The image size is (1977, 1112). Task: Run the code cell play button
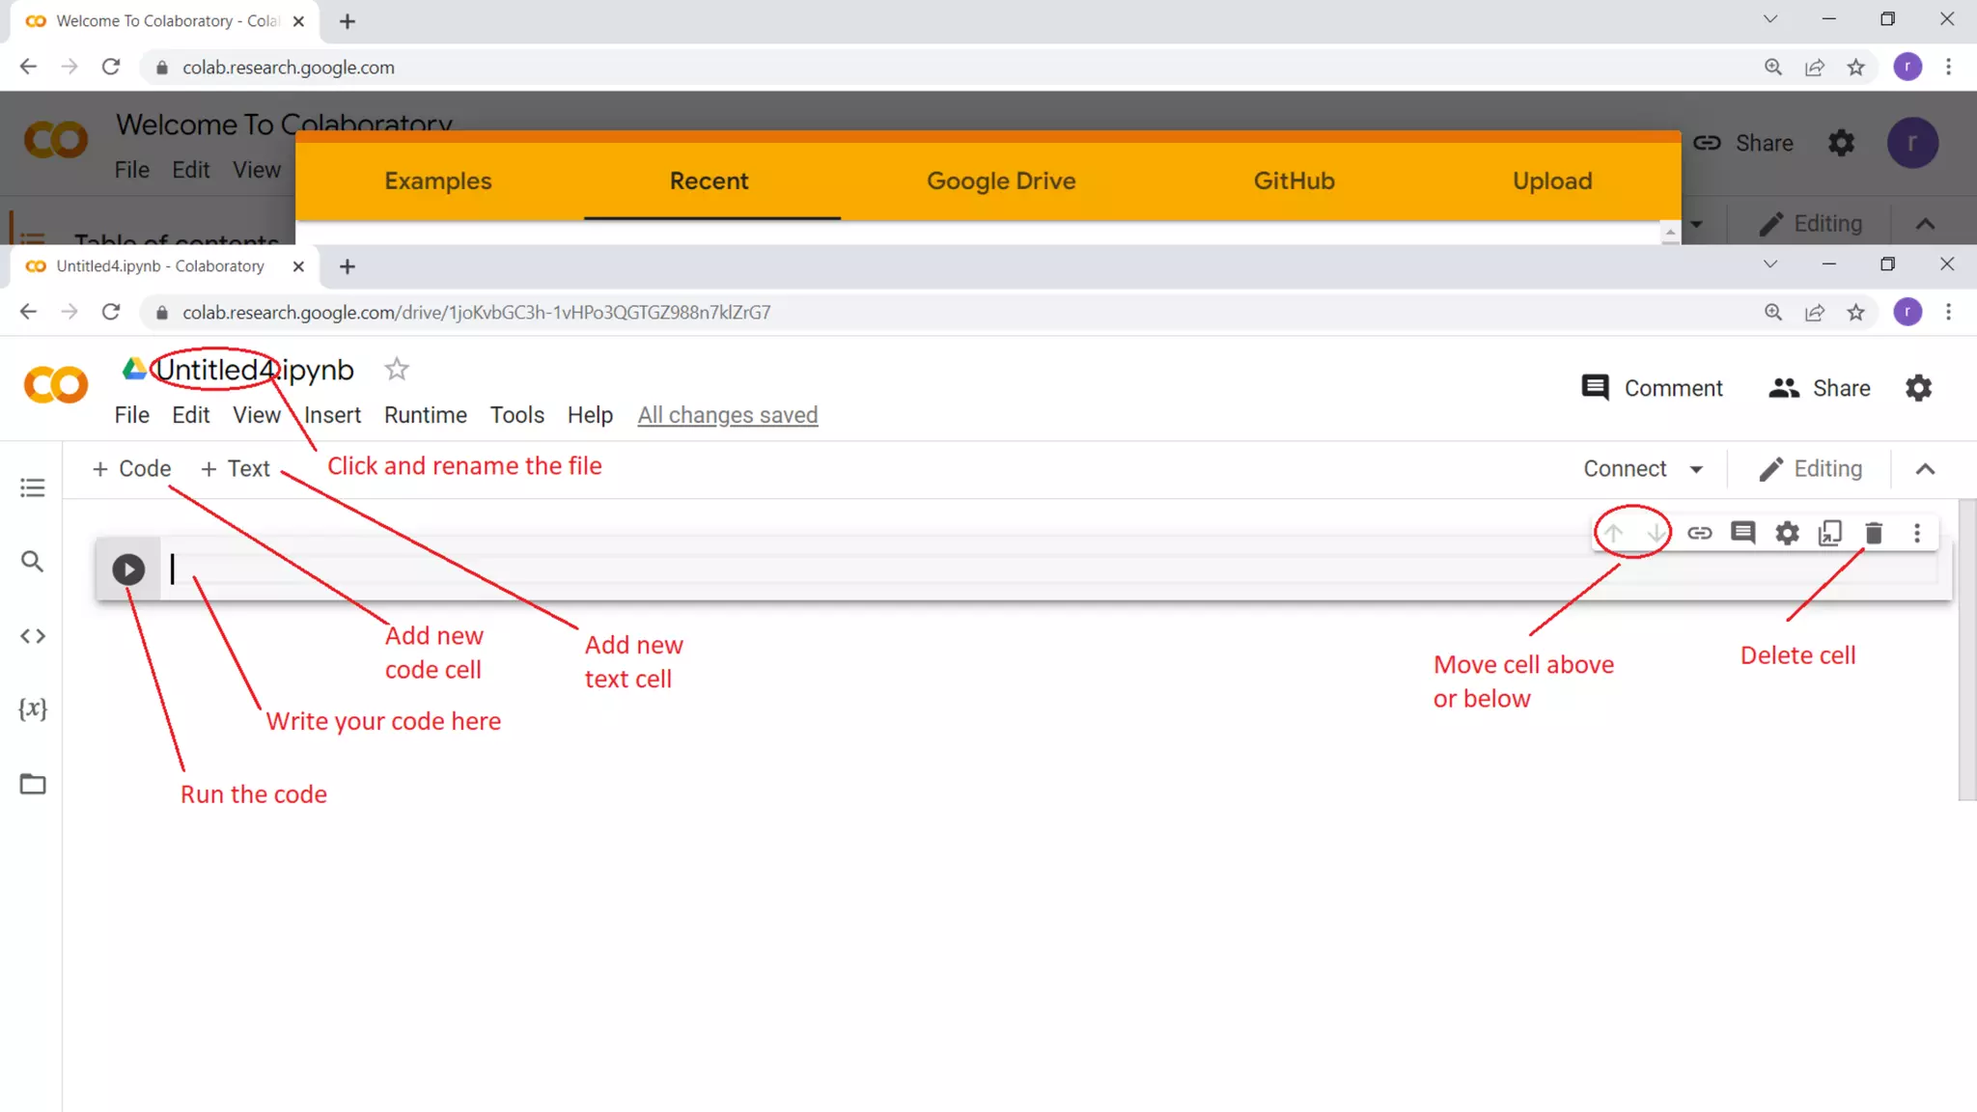pyautogui.click(x=128, y=570)
